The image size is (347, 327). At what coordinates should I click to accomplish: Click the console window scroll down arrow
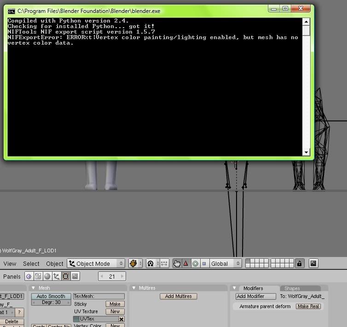click(x=306, y=152)
